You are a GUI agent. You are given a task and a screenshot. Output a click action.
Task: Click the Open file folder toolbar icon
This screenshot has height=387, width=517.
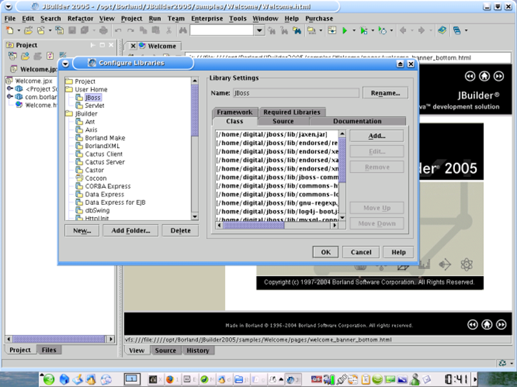(x=30, y=30)
